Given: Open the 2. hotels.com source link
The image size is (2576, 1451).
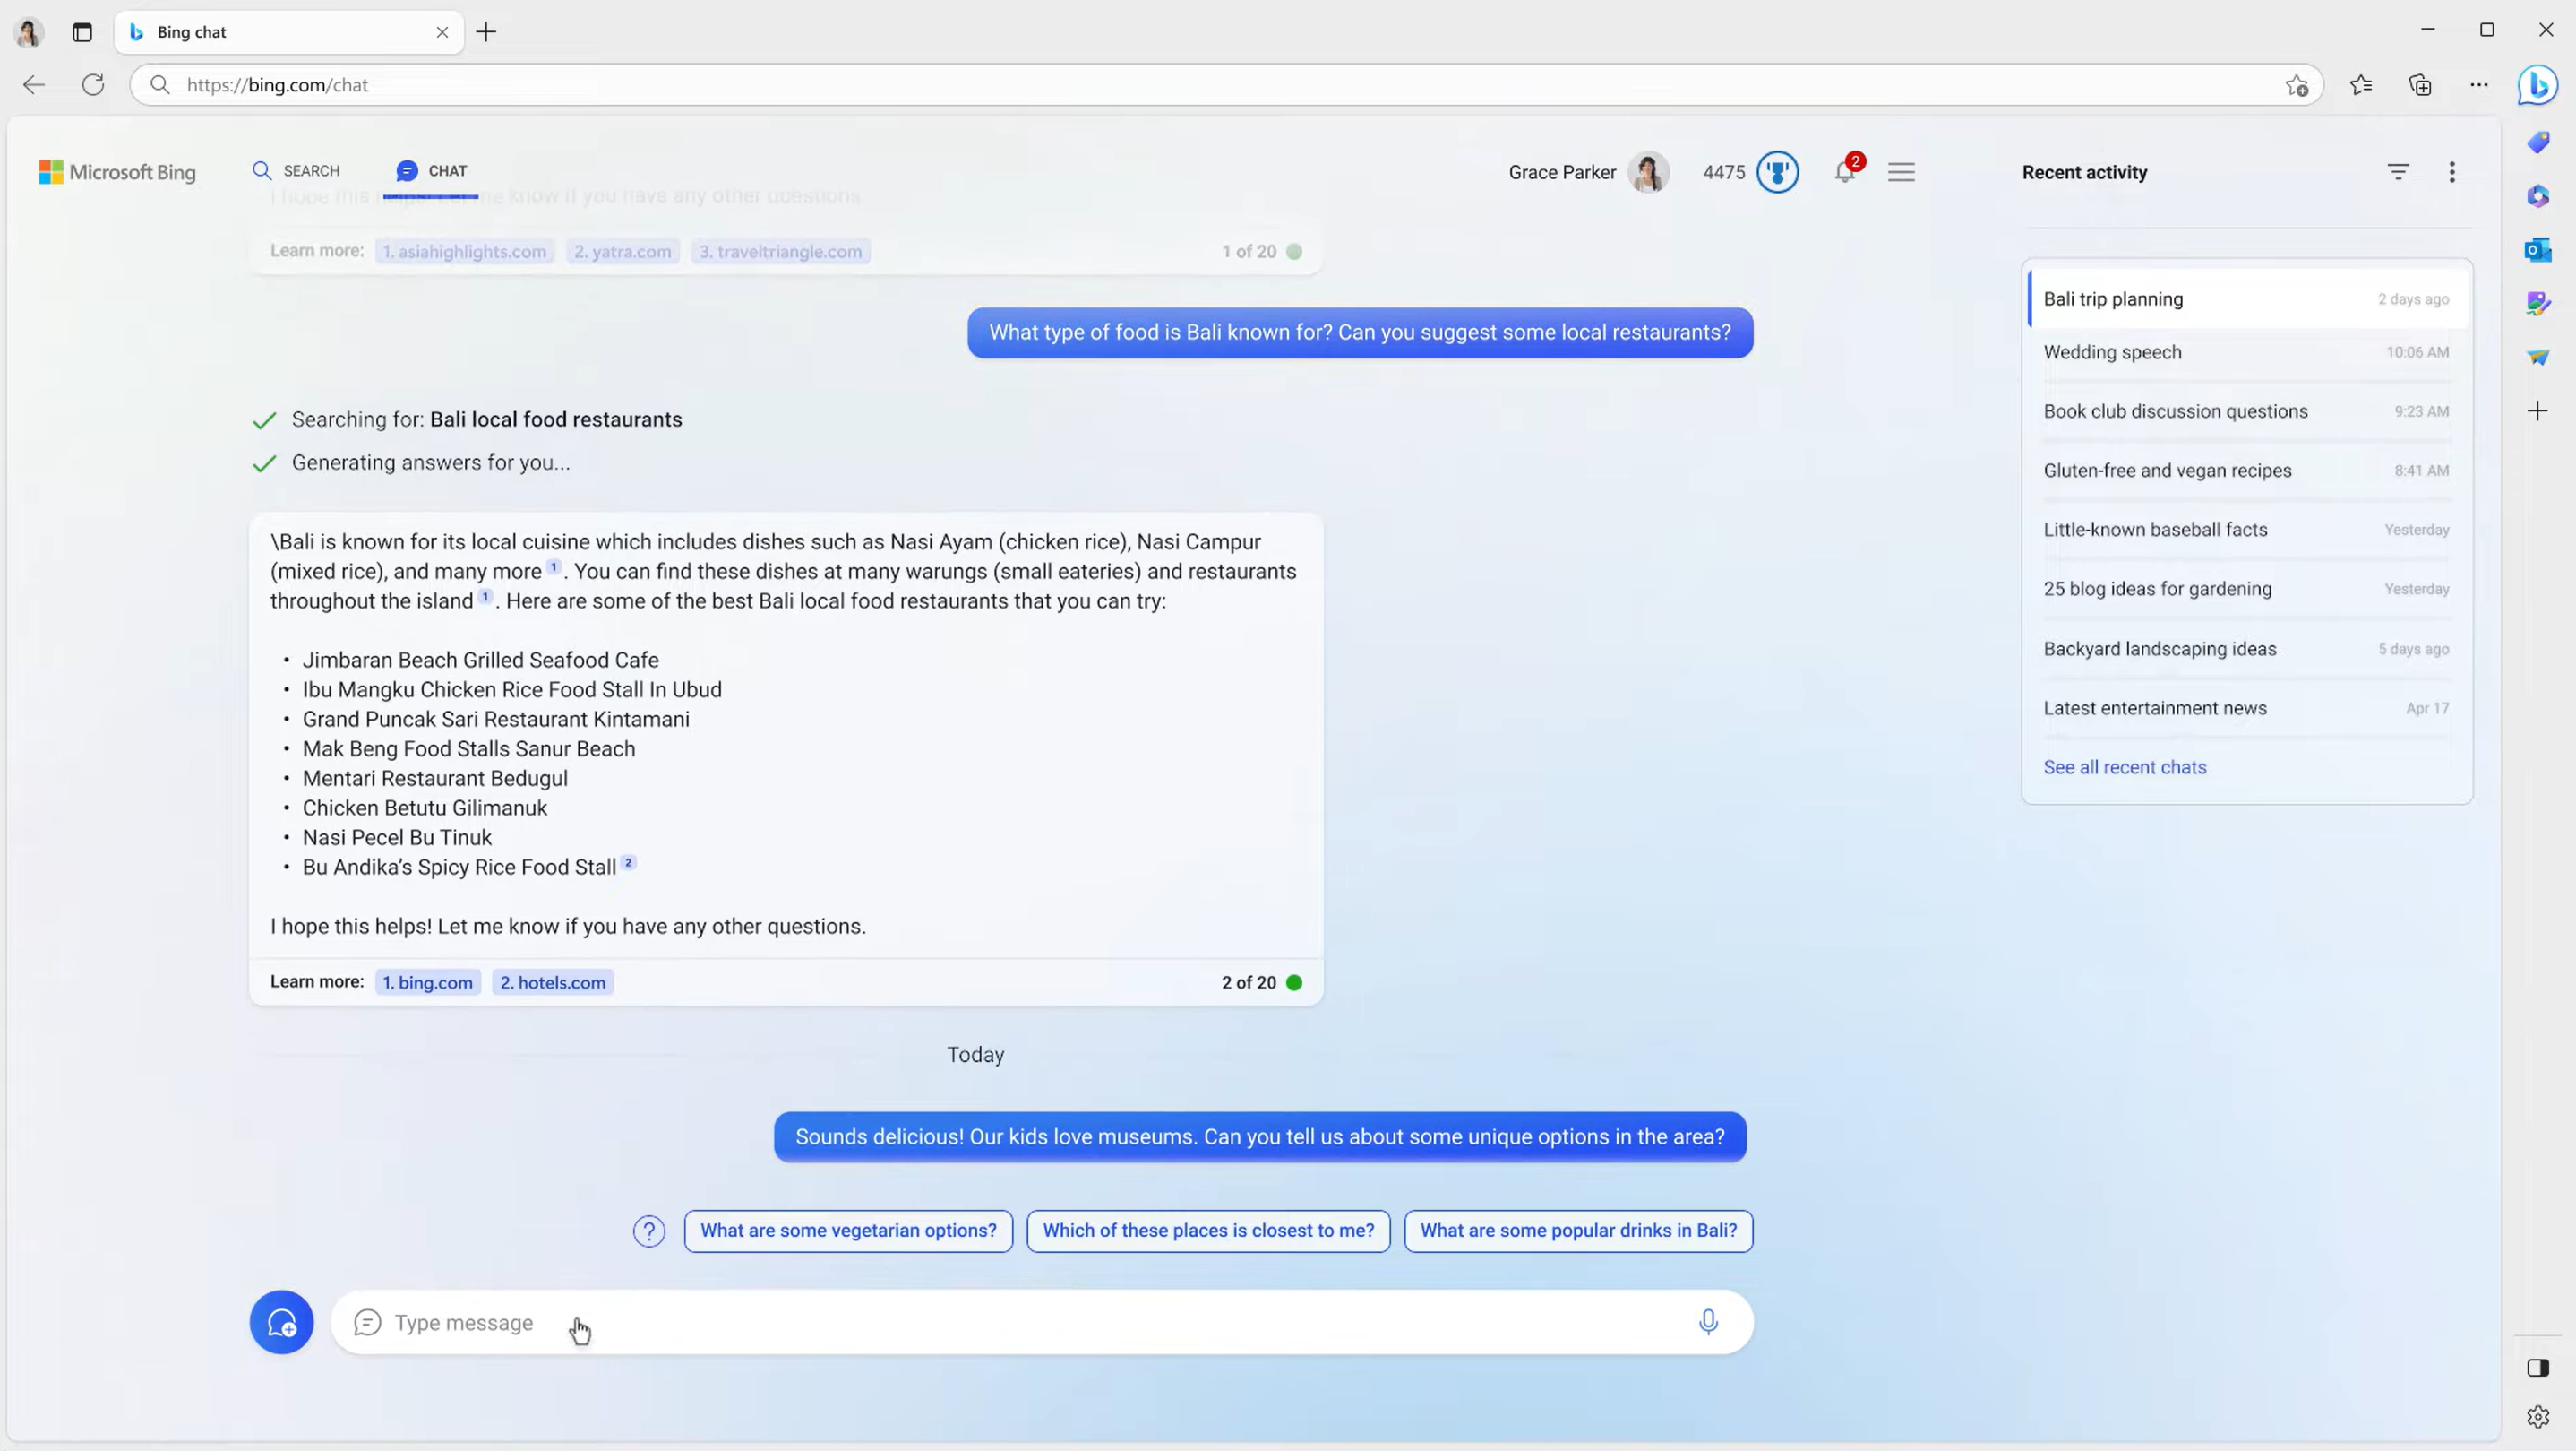Looking at the screenshot, I should [553, 982].
